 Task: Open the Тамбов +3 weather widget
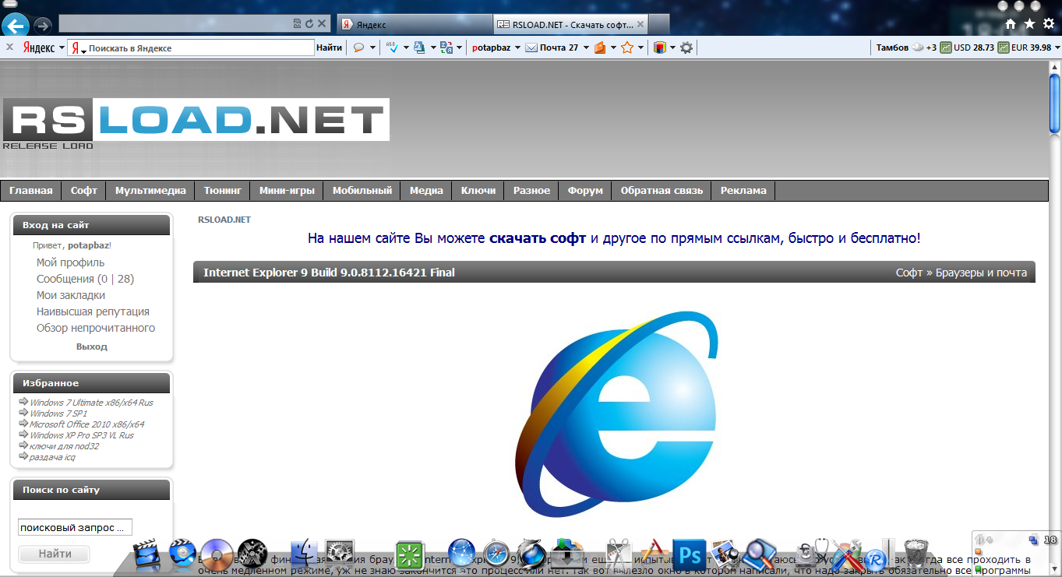click(906, 47)
